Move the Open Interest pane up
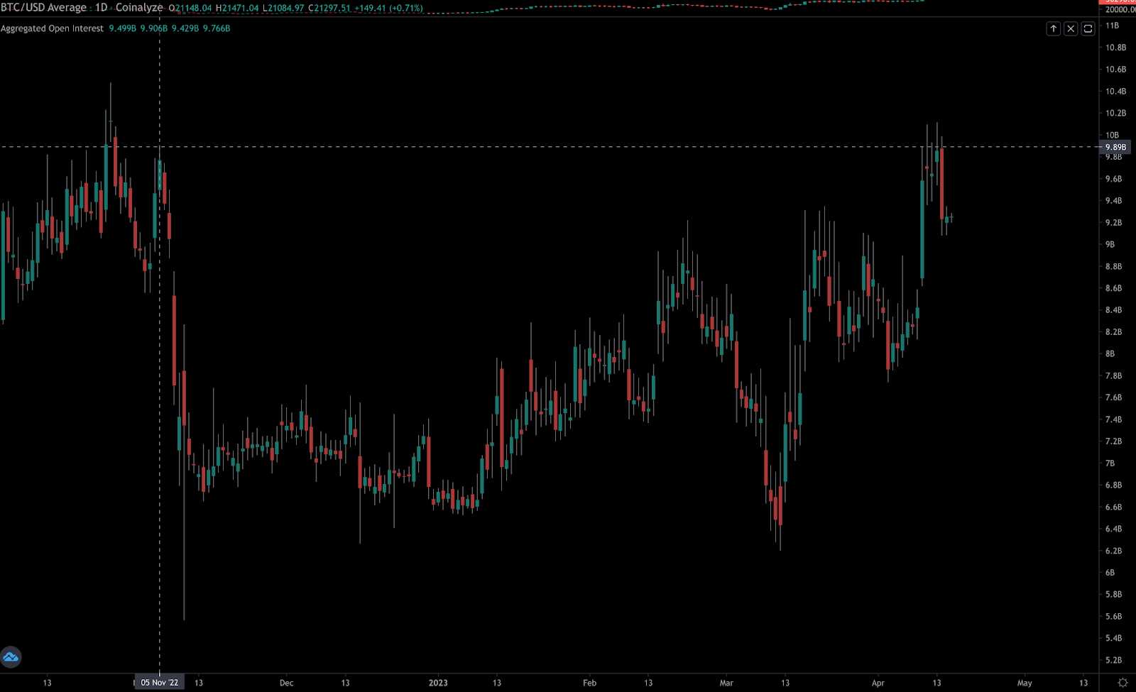This screenshot has width=1136, height=692. pyautogui.click(x=1053, y=28)
